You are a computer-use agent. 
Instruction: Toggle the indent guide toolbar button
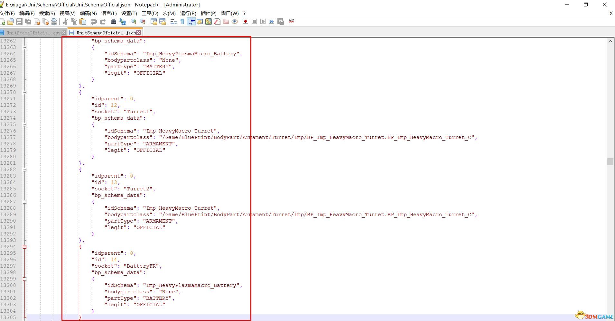(x=191, y=22)
